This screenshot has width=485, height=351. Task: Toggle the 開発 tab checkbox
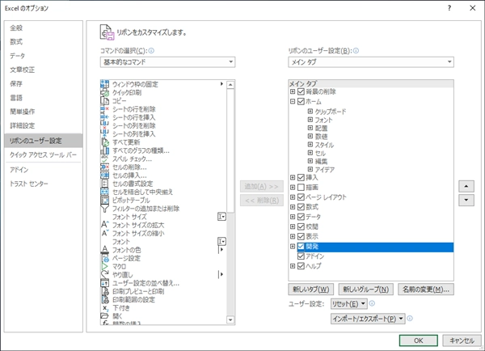tap(301, 247)
